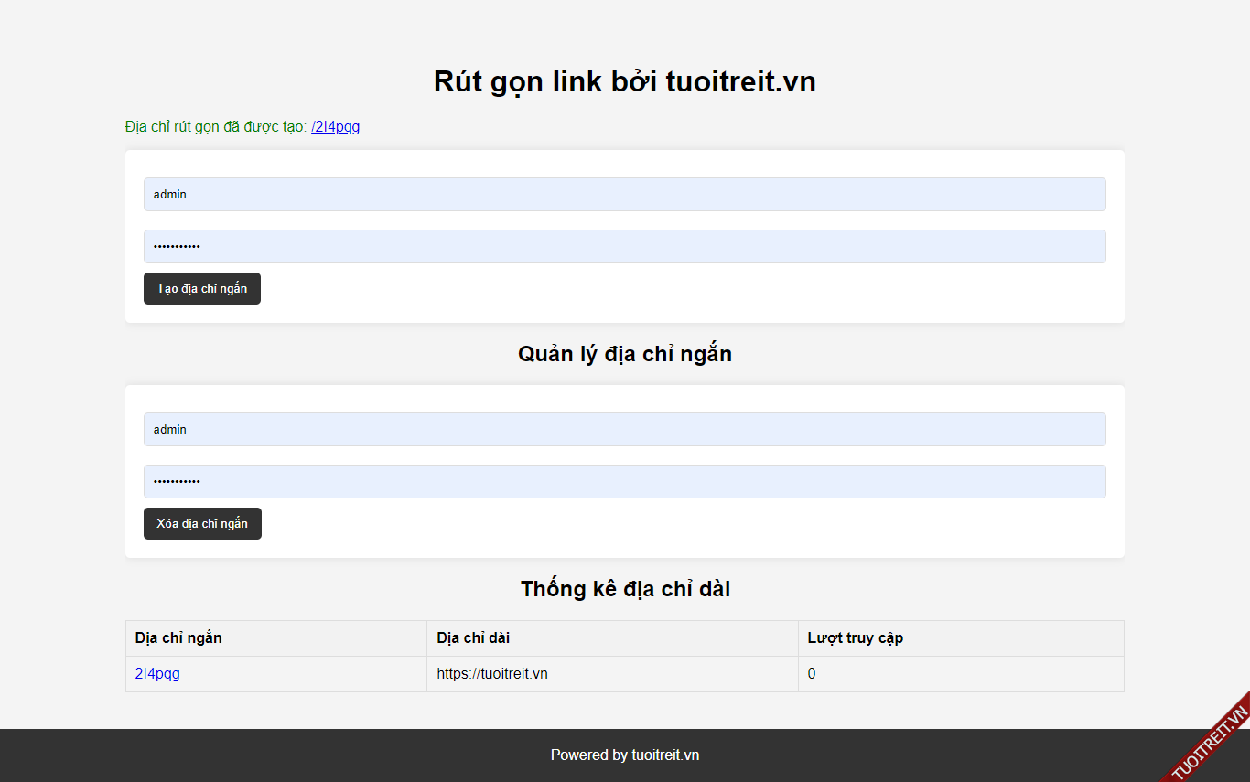
Task: Click the "Rút gọn link bởi tuoitreit.vn" page title
Action: 624,81
